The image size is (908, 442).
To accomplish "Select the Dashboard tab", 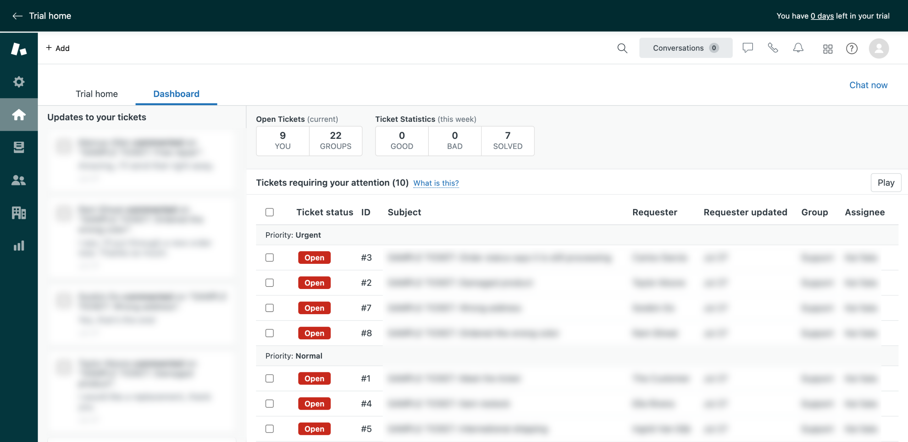I will pyautogui.click(x=176, y=94).
